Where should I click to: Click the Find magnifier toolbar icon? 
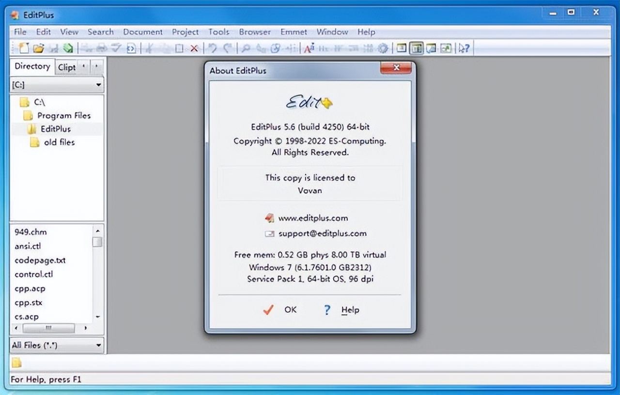[246, 48]
